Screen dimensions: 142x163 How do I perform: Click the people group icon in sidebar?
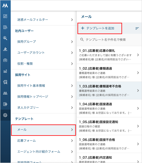click(x=5, y=93)
